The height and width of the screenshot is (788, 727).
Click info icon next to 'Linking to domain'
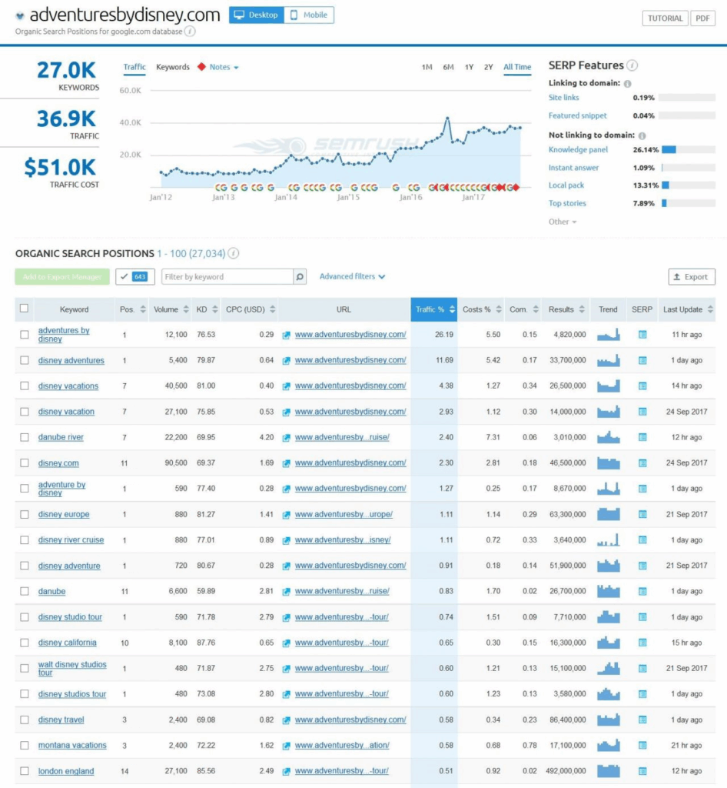point(628,84)
